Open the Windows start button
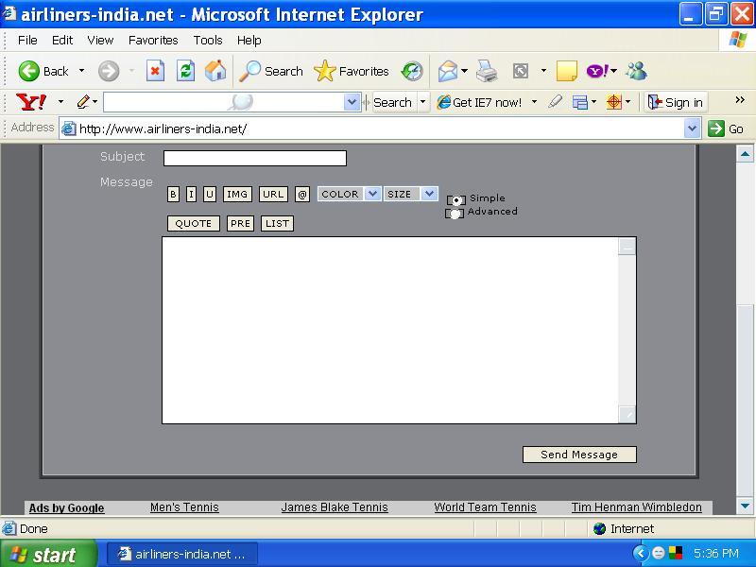This screenshot has width=756, height=567. click(x=48, y=554)
